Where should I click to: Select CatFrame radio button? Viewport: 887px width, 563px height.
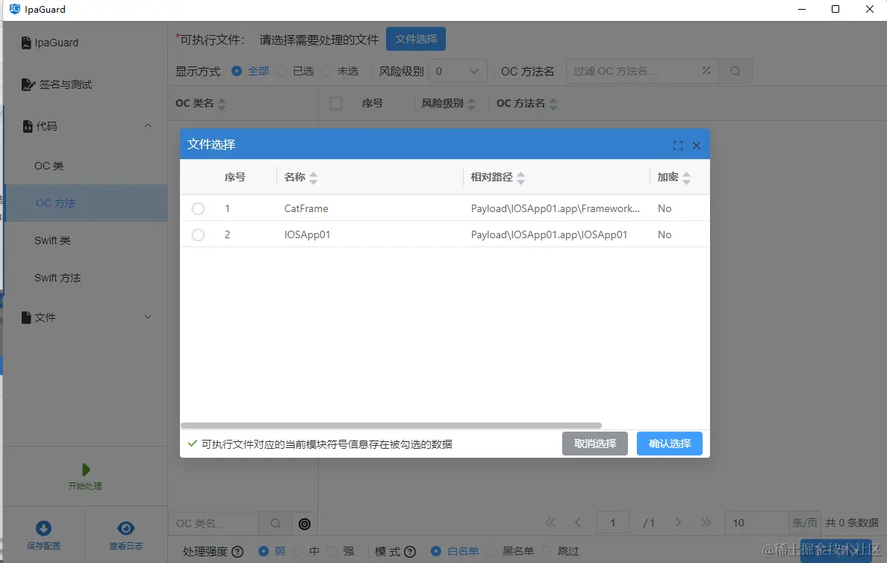(x=198, y=208)
